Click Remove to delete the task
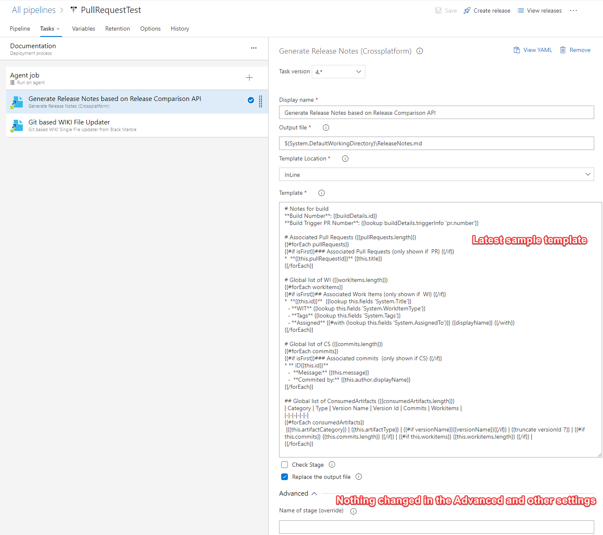 pyautogui.click(x=575, y=49)
